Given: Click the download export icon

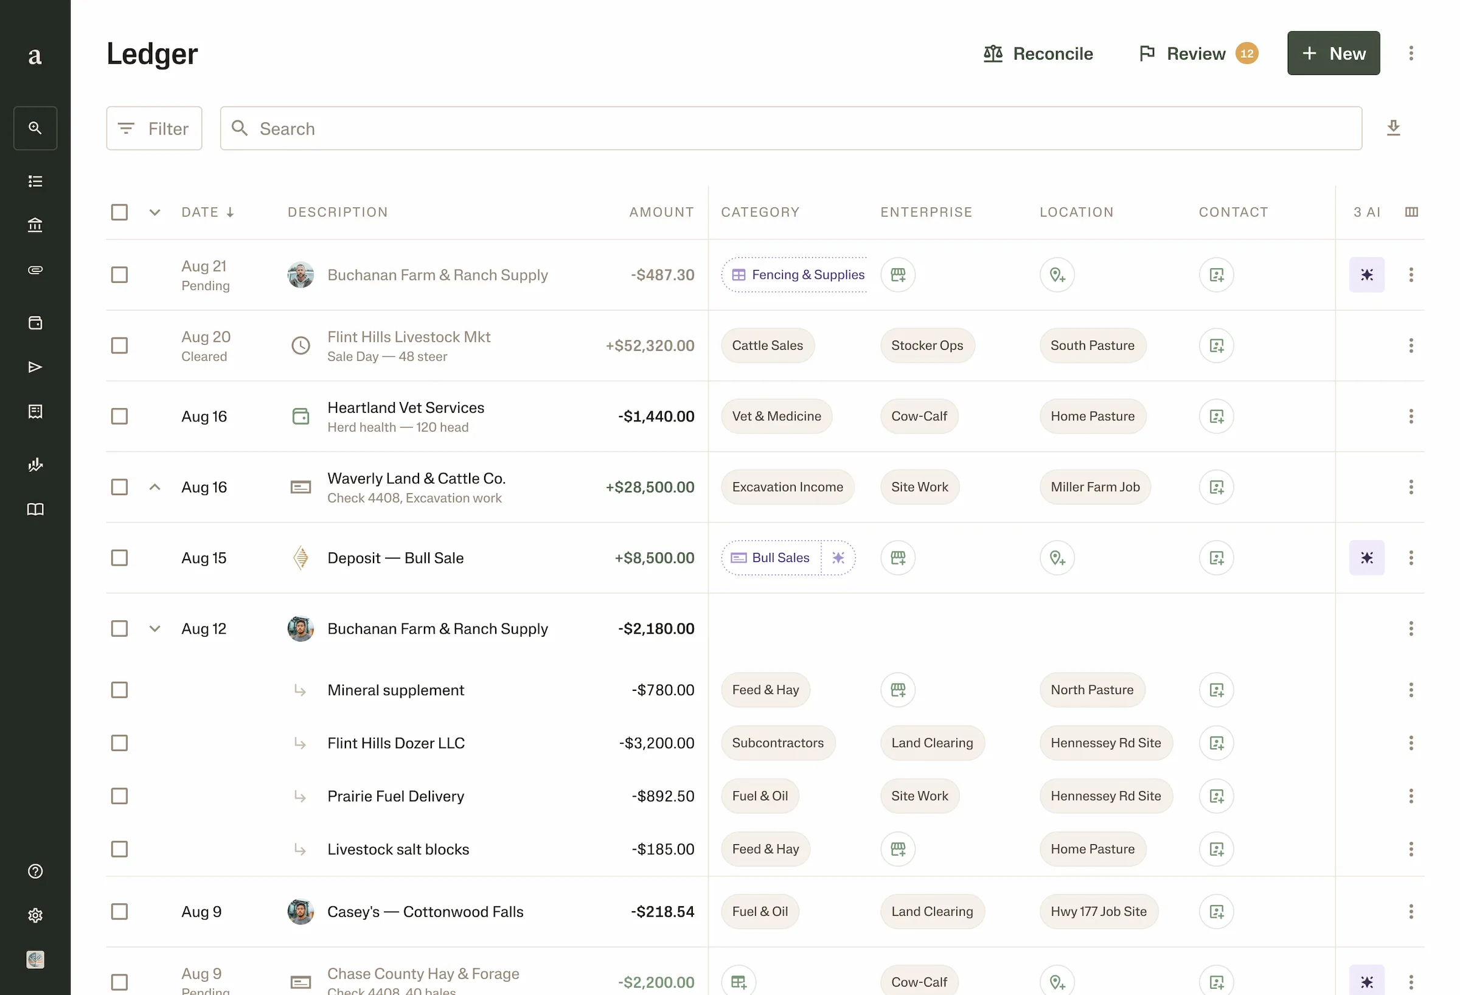Looking at the screenshot, I should 1393,128.
